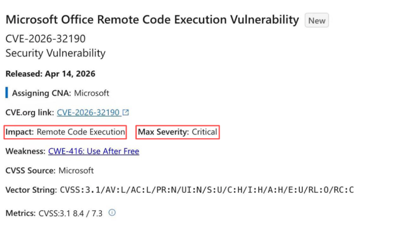This screenshot has width=405, height=246.
Task: Click the blue bar beside Assigning CNA
Action: tap(7, 93)
